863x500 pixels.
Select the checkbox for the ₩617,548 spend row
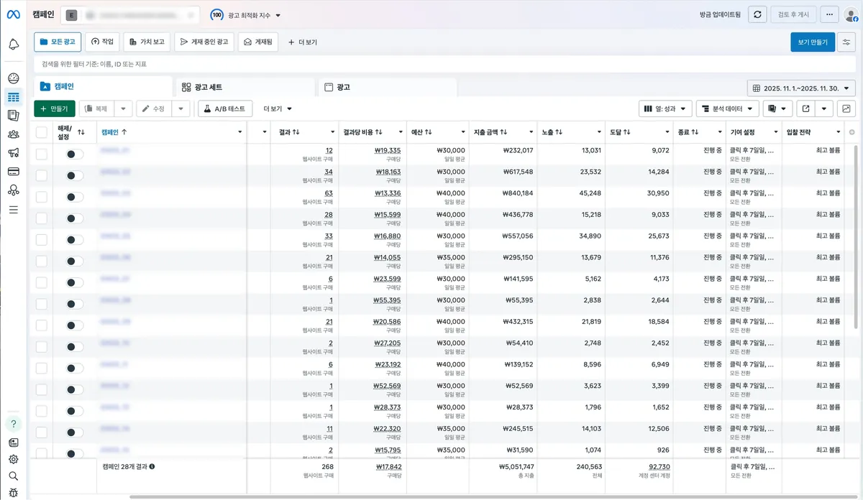pos(42,176)
